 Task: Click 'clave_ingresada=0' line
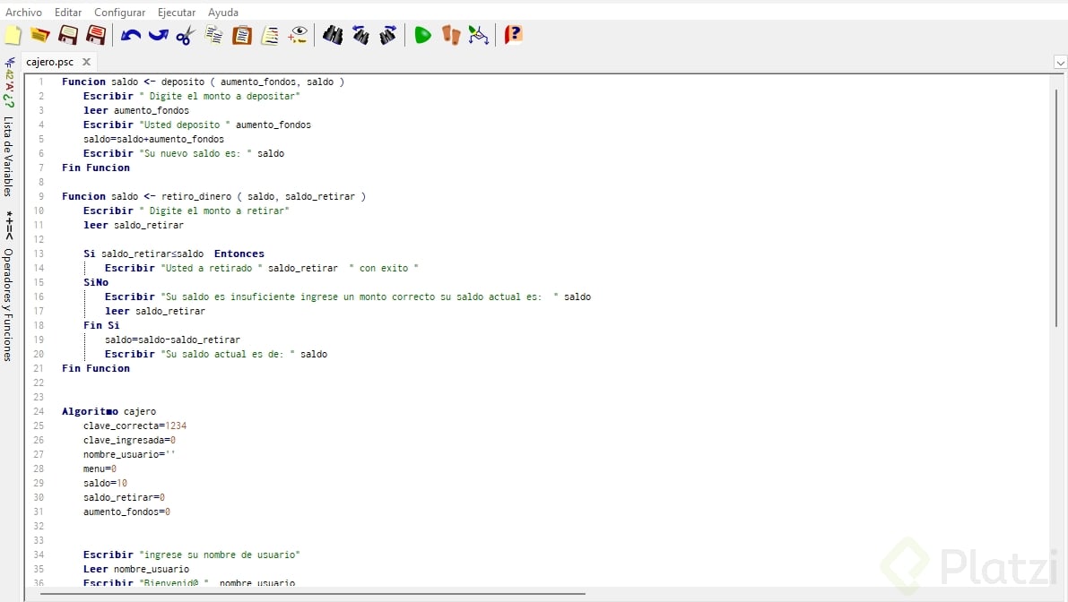pos(129,440)
